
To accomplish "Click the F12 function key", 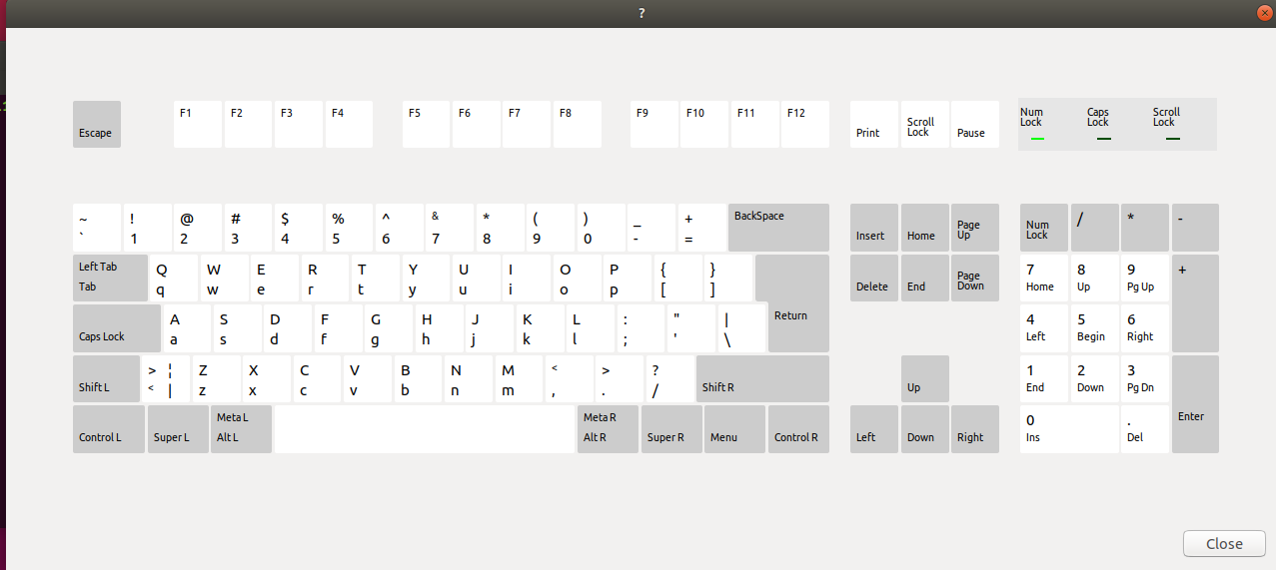I will [x=806, y=124].
